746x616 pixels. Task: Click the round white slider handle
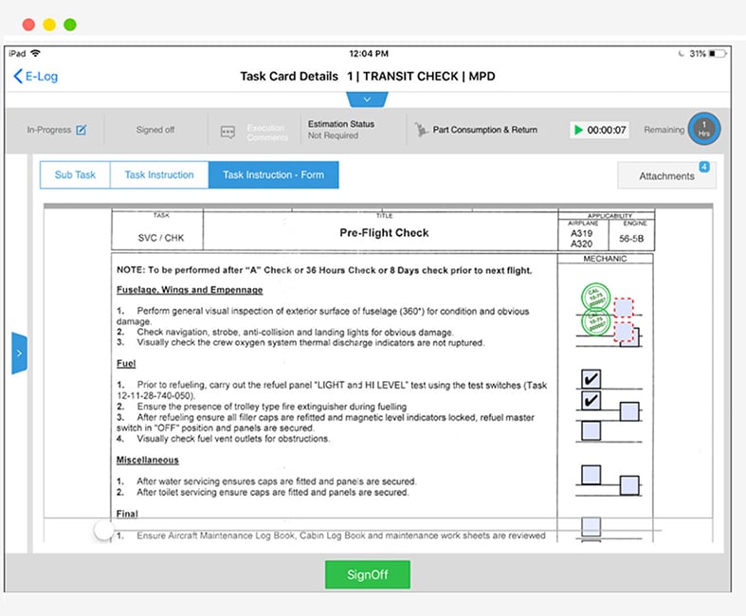(104, 531)
